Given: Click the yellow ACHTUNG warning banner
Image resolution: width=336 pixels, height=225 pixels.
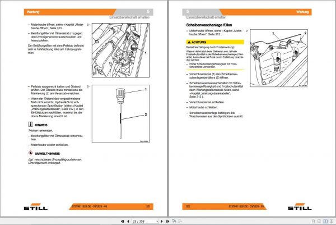Looking at the screenshot, I should pos(215,42).
